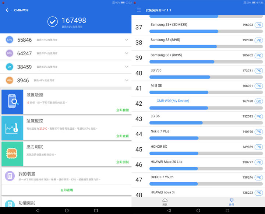Screen dimensions: 265x214
Task: Expand the MEM score details chevron
Action: pos(126,80)
